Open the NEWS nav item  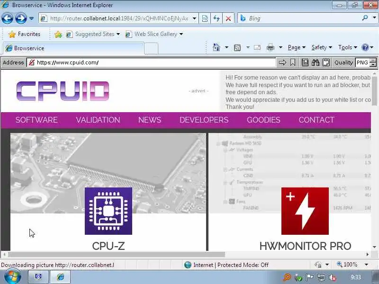[150, 120]
